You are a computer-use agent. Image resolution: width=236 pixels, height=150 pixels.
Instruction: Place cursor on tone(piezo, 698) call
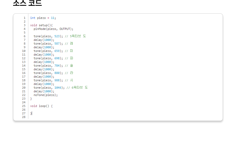click(48, 58)
